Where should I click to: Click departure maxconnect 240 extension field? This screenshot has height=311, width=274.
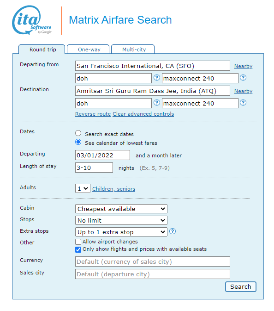(200, 78)
